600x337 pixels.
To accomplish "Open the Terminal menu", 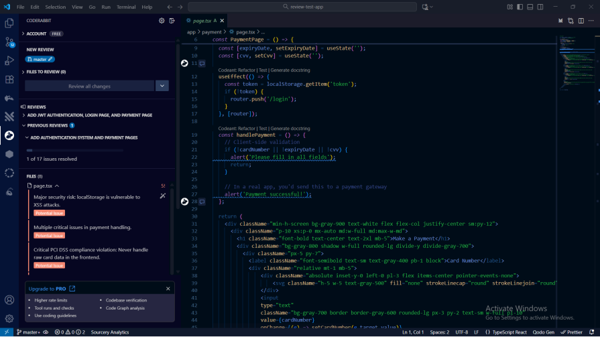I will point(126,7).
